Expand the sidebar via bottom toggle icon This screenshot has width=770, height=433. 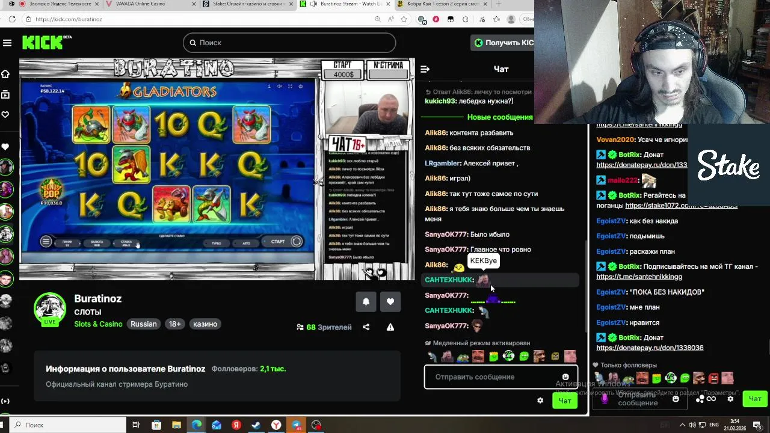click(5, 401)
